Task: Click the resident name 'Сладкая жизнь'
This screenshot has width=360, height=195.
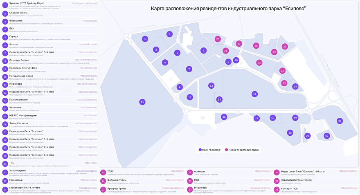Action: (x=18, y=13)
